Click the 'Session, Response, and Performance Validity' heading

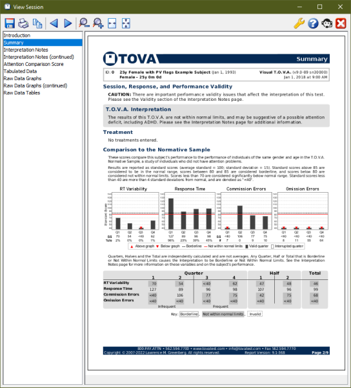pos(168,87)
